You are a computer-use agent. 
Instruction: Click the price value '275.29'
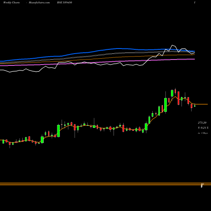pyautogui.click(x=202, y=123)
